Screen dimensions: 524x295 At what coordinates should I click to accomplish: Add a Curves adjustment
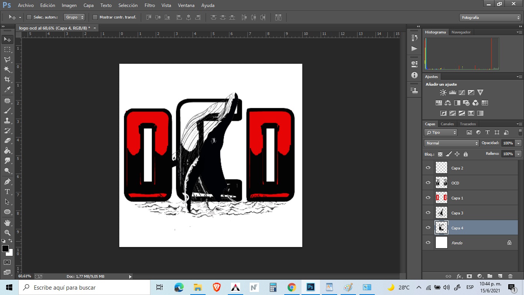(x=462, y=93)
